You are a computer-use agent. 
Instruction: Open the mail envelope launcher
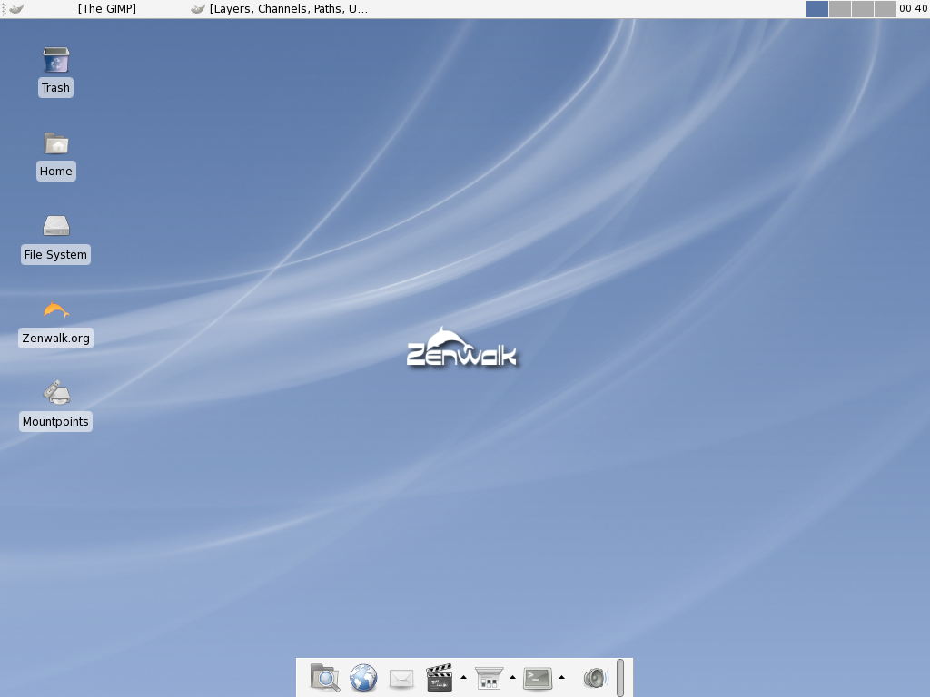click(x=401, y=678)
